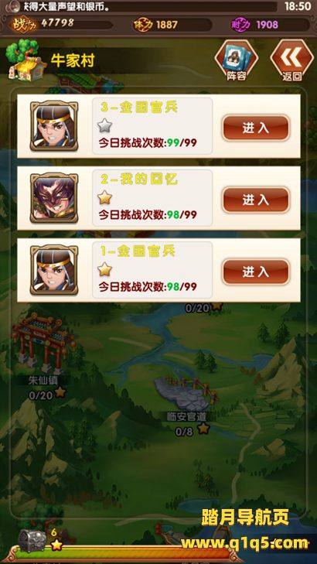
Task: Select the 朱仙镇 gate building on map
Action: [43, 344]
